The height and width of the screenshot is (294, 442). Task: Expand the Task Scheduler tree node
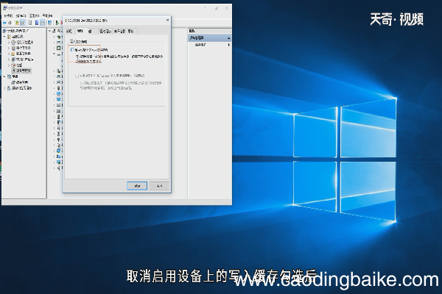pos(9,42)
